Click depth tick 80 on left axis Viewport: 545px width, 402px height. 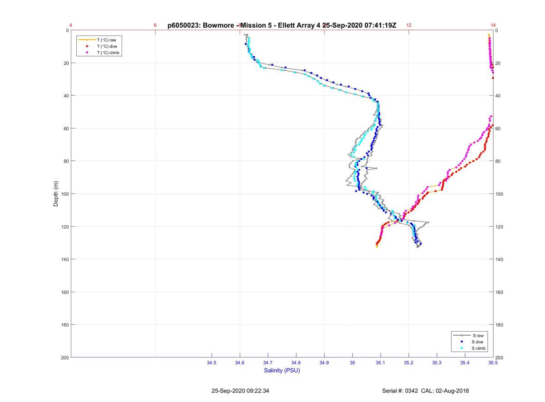click(66, 161)
